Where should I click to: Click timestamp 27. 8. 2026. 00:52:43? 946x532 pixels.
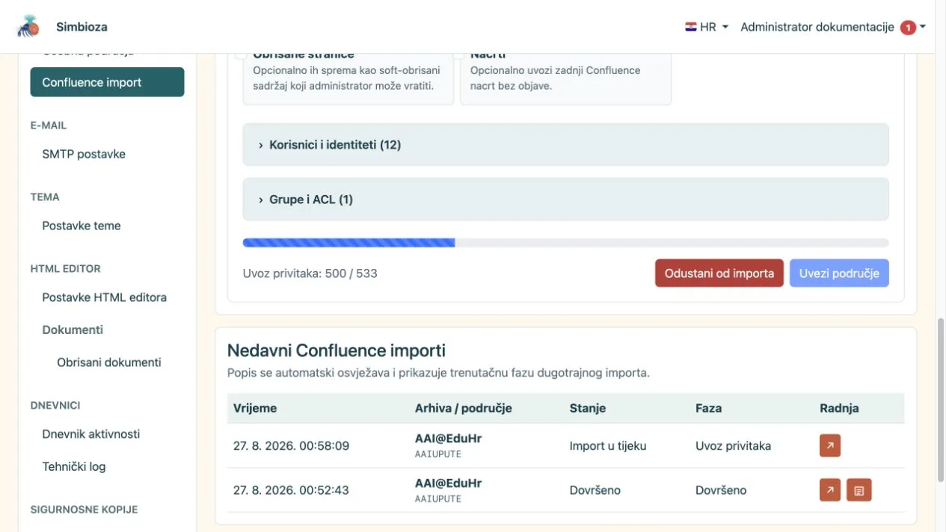click(291, 490)
